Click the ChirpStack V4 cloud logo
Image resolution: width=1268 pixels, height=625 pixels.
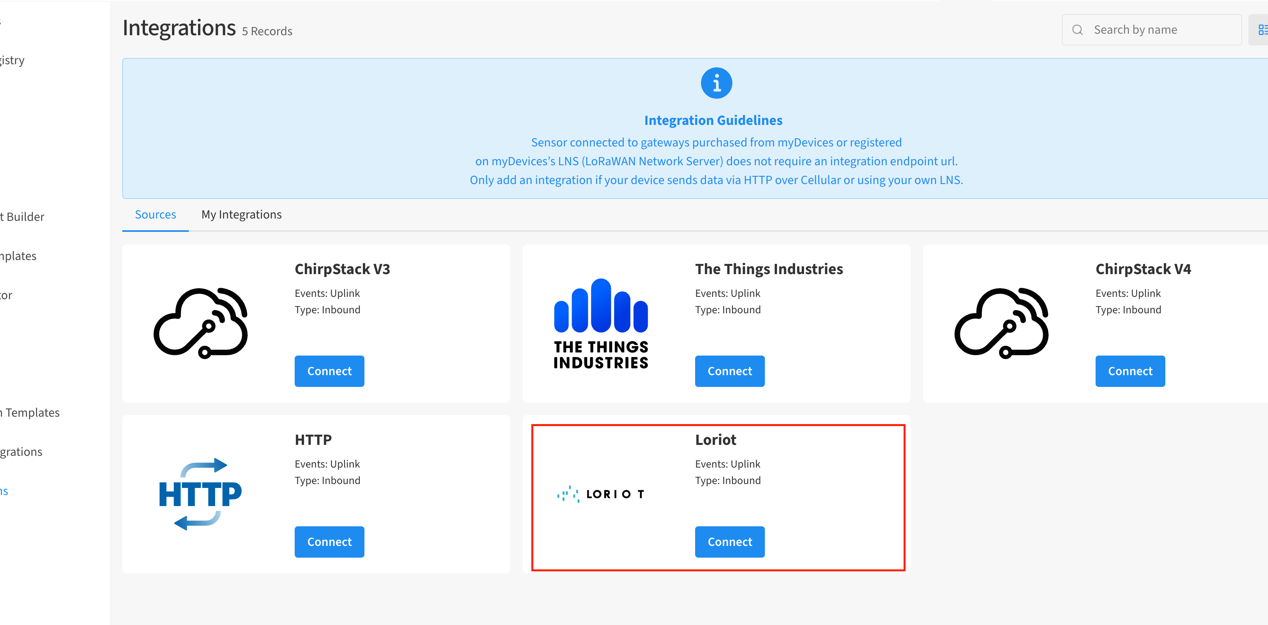point(1001,323)
